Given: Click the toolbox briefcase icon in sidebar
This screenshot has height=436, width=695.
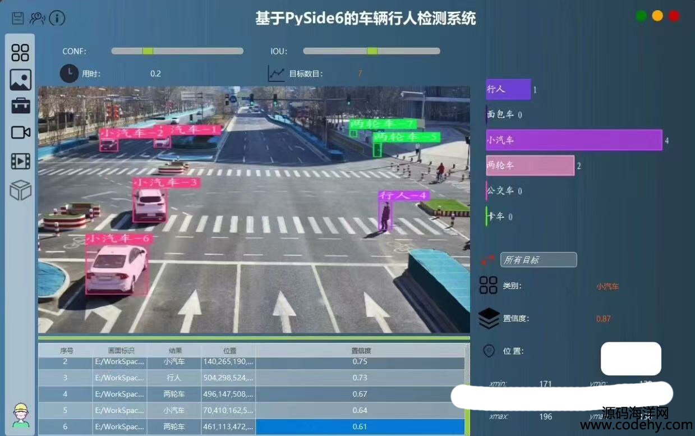Looking at the screenshot, I should click(x=21, y=105).
